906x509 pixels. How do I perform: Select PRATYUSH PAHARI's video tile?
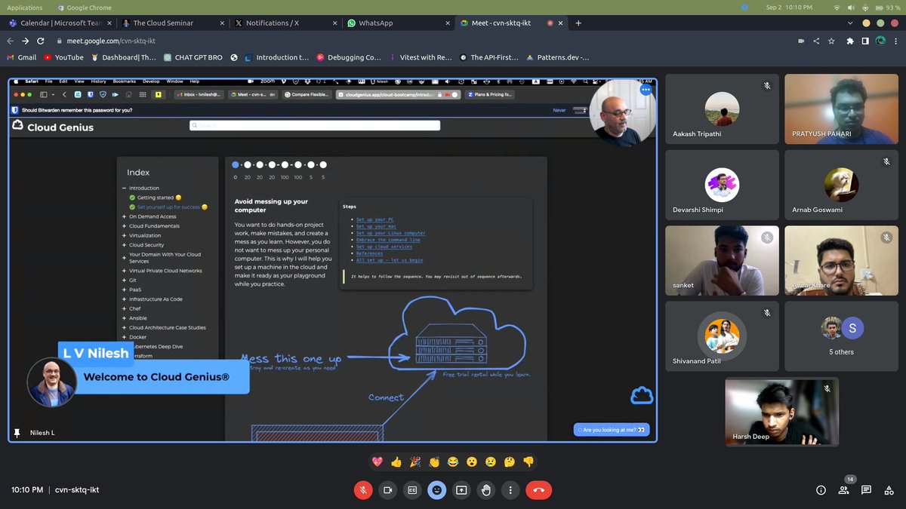[x=841, y=109]
